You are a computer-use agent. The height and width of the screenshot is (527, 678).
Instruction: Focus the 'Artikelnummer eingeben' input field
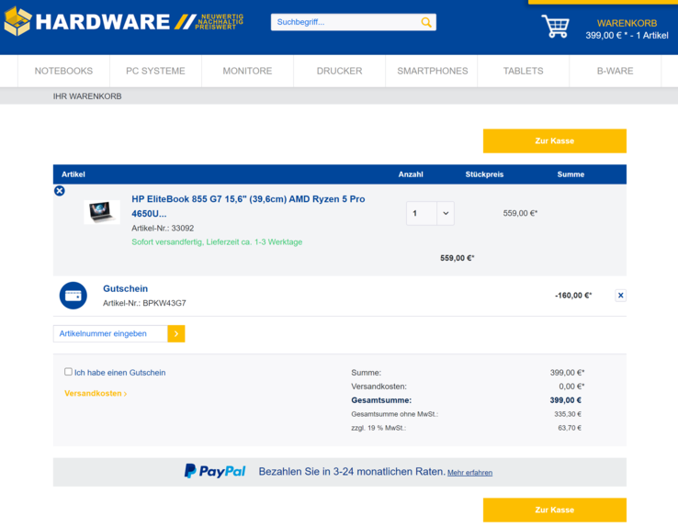click(111, 334)
